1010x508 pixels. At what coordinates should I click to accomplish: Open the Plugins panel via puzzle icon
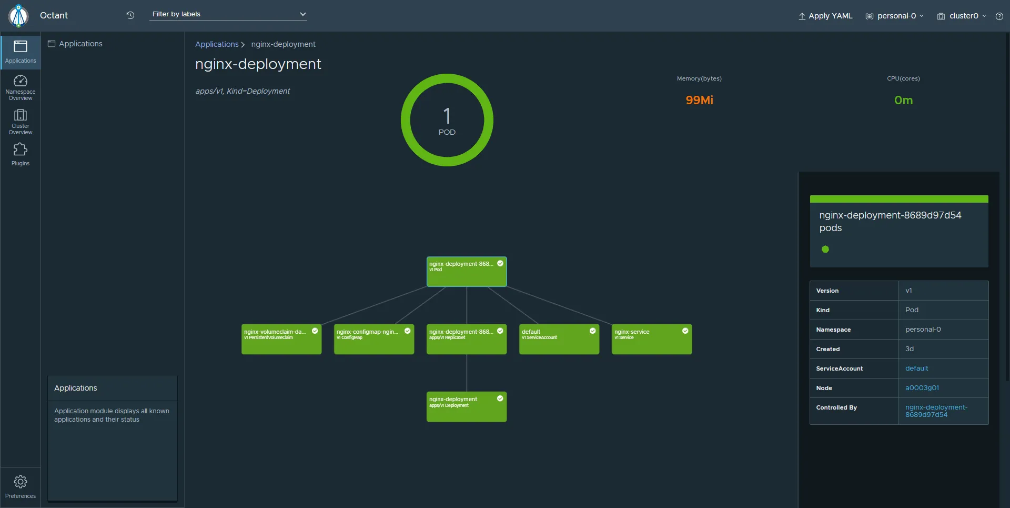(20, 153)
